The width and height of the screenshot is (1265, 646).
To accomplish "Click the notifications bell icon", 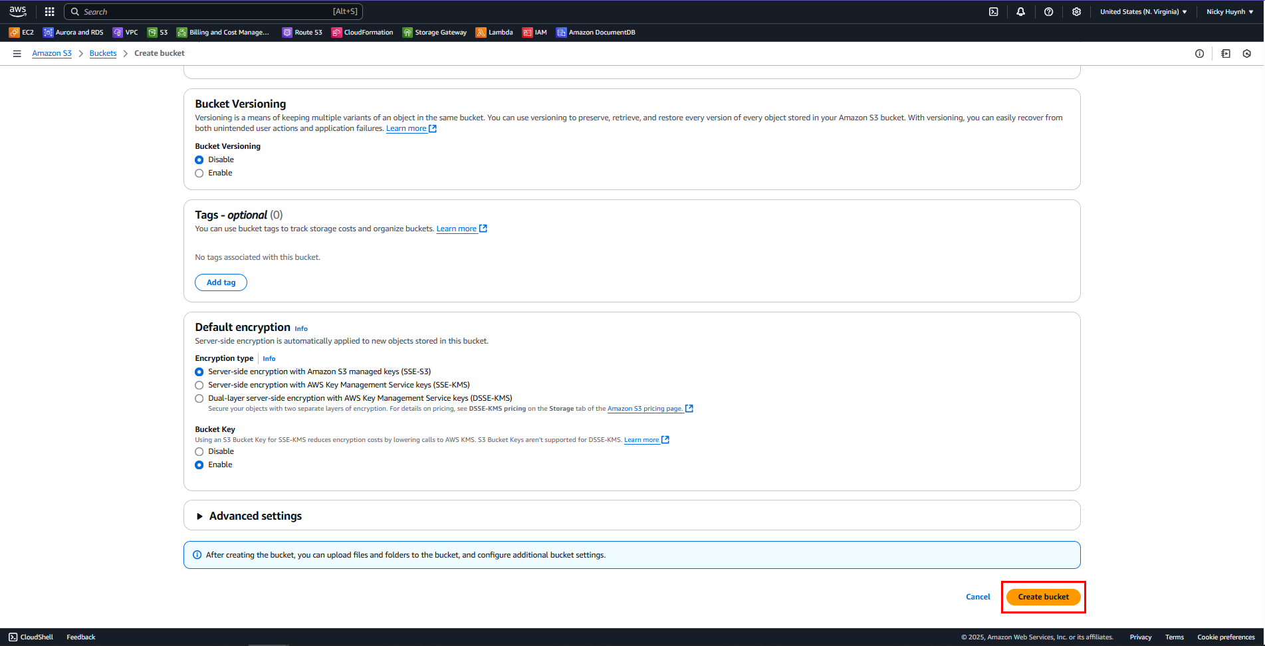I will pyautogui.click(x=1020, y=12).
